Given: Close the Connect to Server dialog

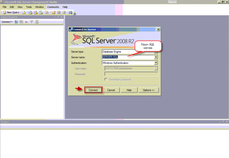Looking at the screenshot, I should click(158, 29).
